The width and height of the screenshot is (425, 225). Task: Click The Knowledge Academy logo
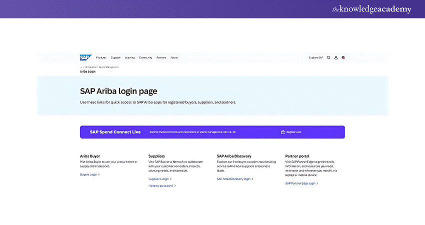pos(371,9)
